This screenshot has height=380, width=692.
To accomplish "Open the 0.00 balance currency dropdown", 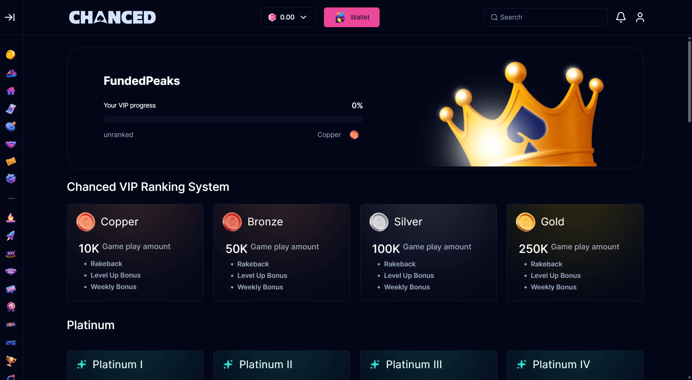I will (288, 17).
